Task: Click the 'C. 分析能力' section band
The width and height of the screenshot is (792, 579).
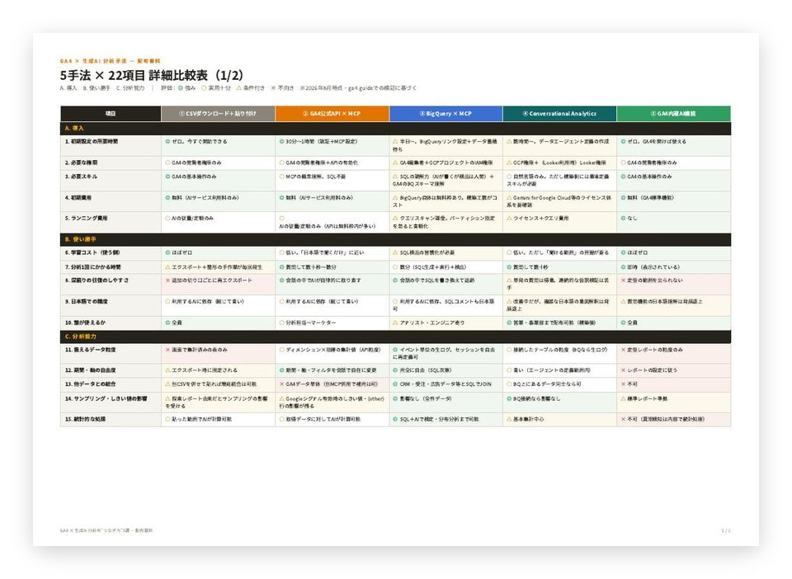Action: [395, 337]
